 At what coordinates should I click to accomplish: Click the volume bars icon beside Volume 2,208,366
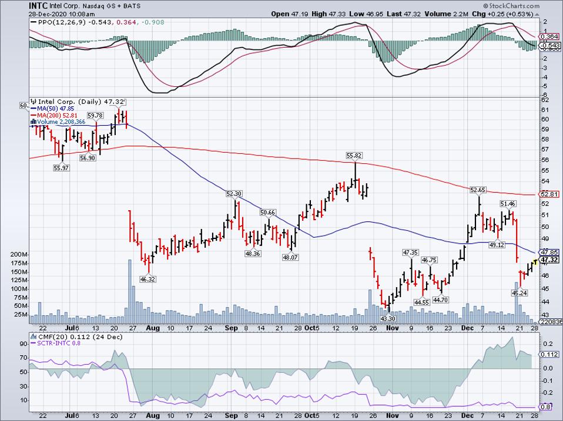pyautogui.click(x=33, y=122)
